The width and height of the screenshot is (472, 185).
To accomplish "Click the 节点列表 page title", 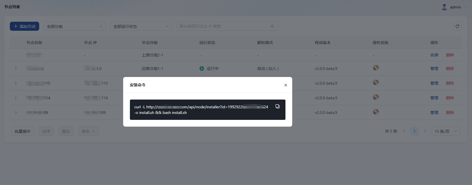I will (x=12, y=7).
